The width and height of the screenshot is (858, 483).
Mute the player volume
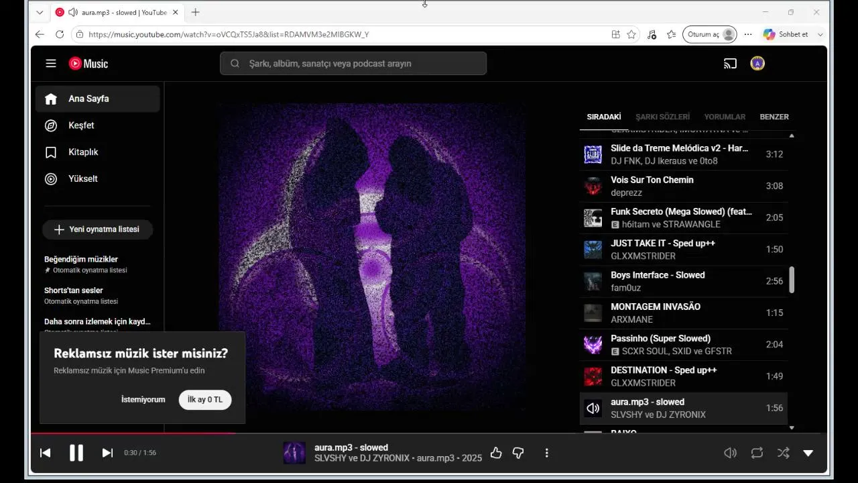pos(731,453)
